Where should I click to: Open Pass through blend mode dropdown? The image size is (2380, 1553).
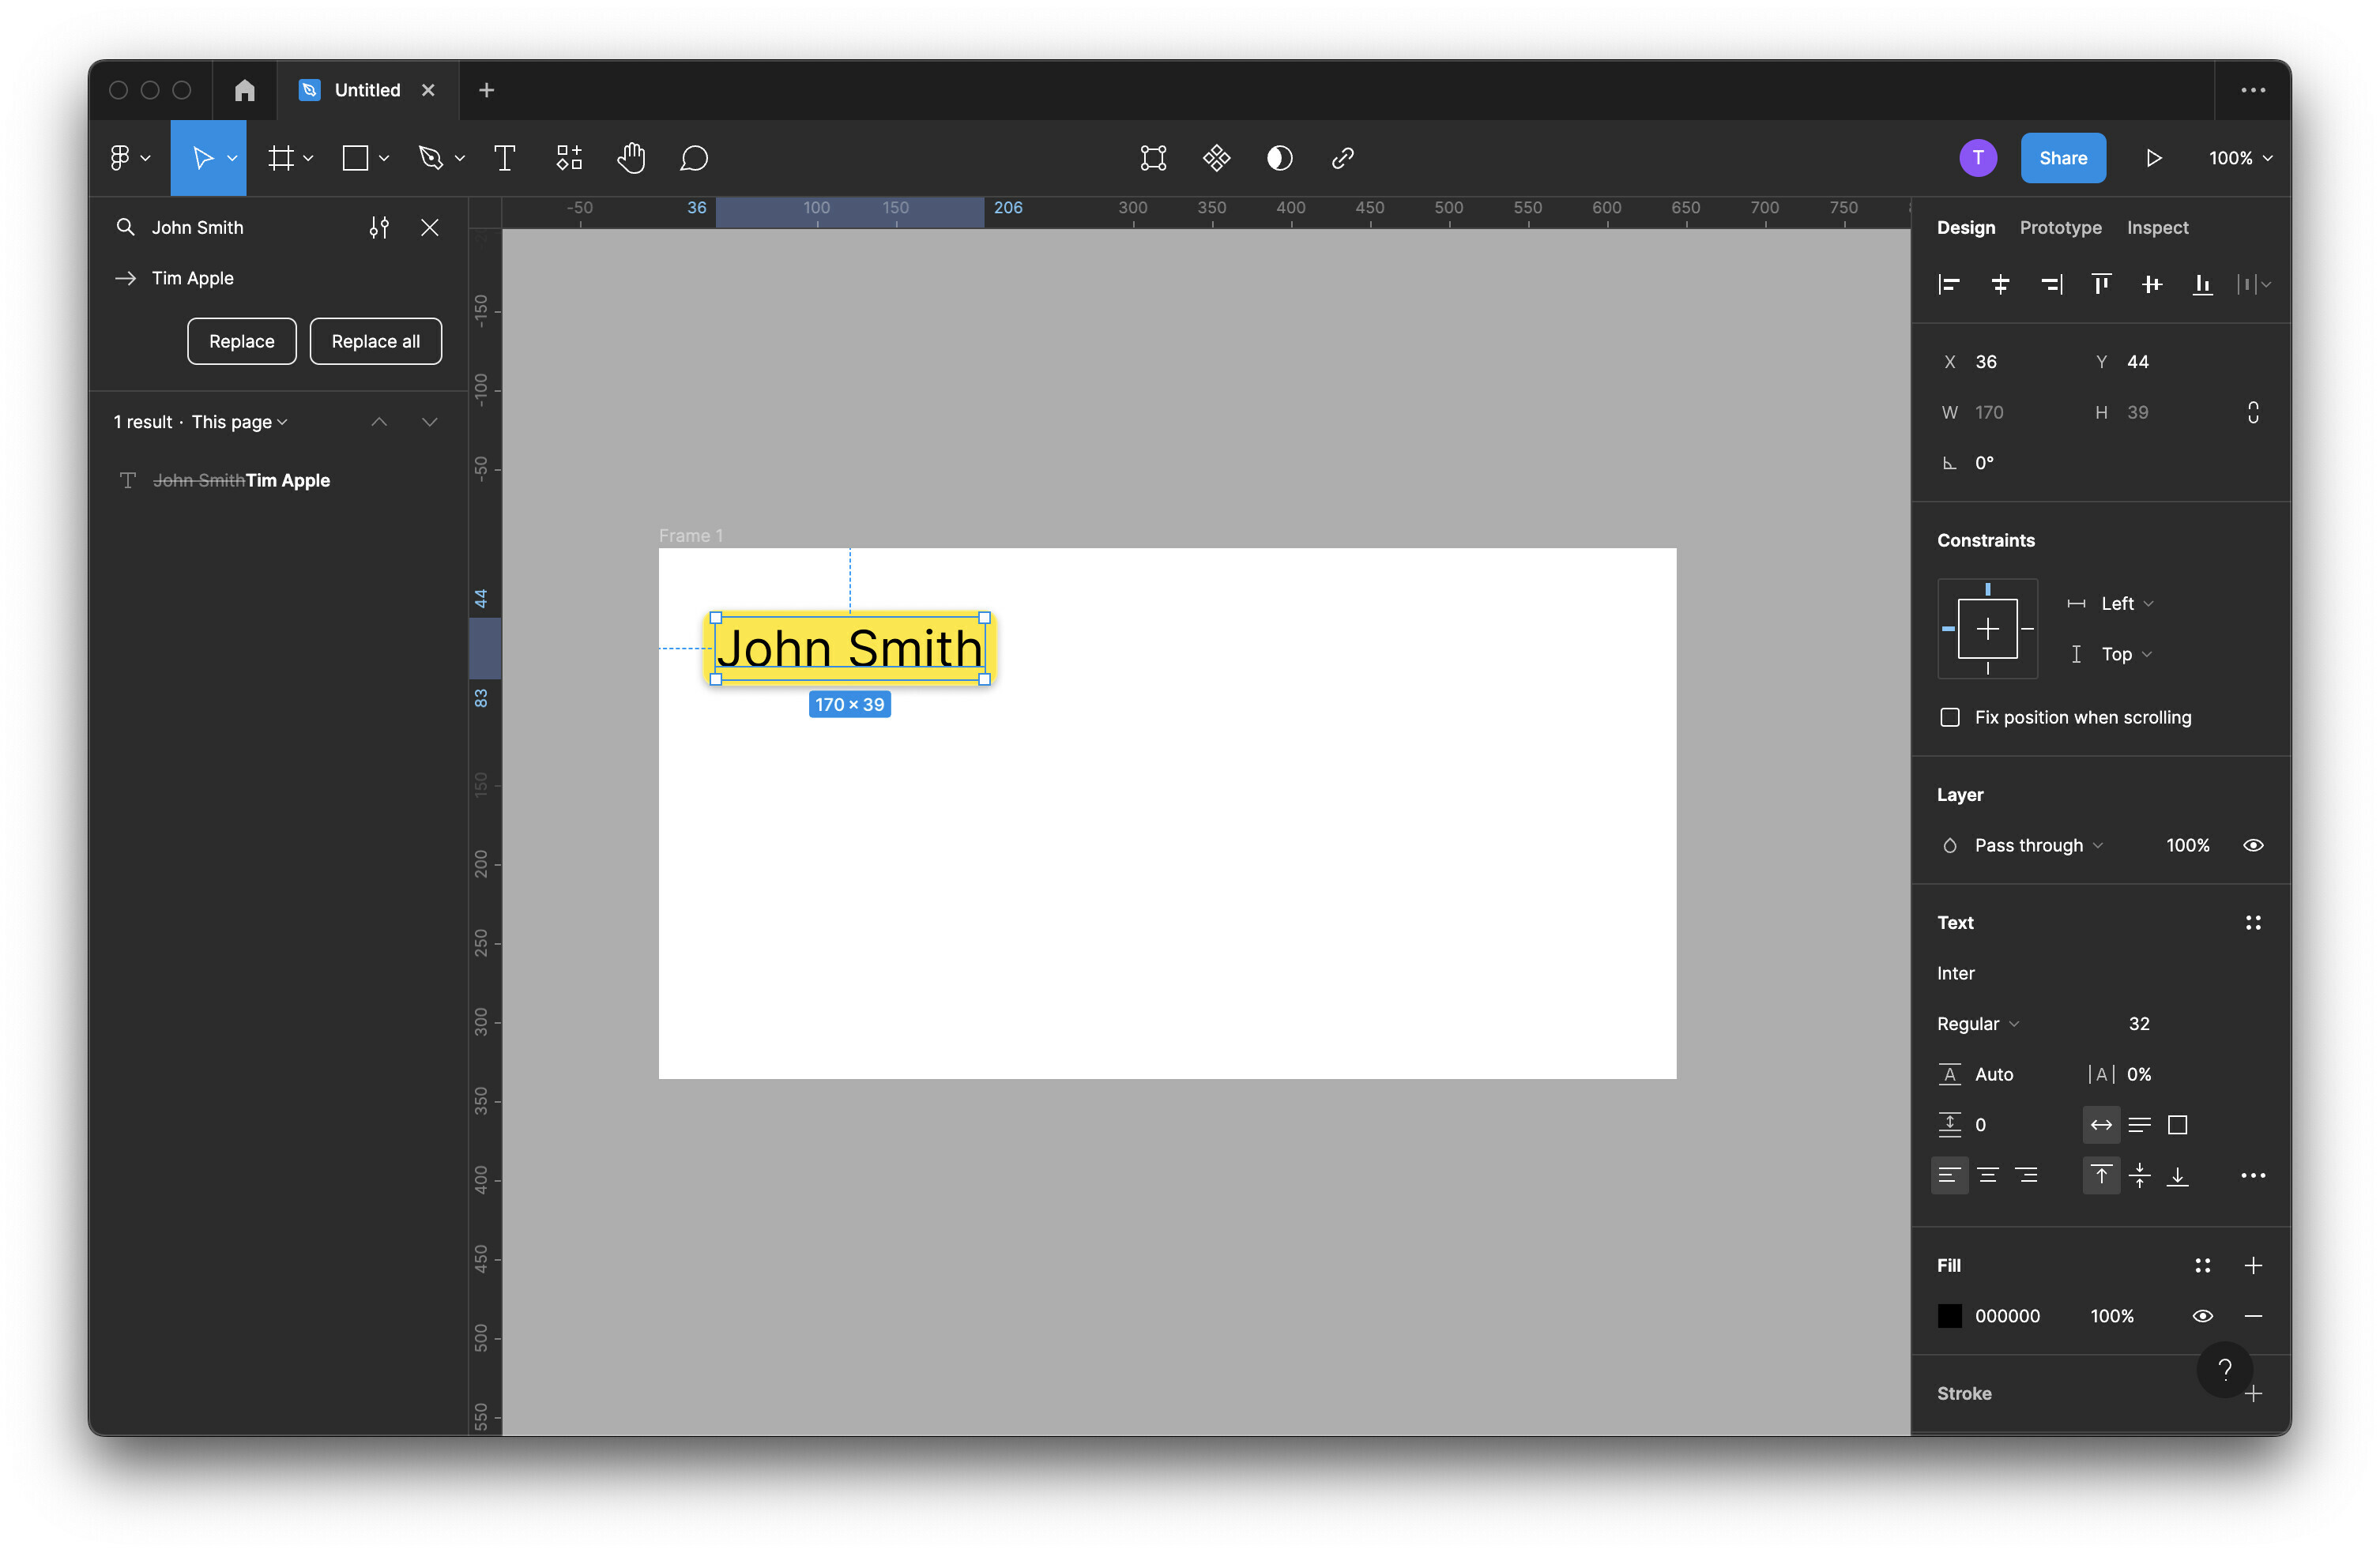[2038, 846]
